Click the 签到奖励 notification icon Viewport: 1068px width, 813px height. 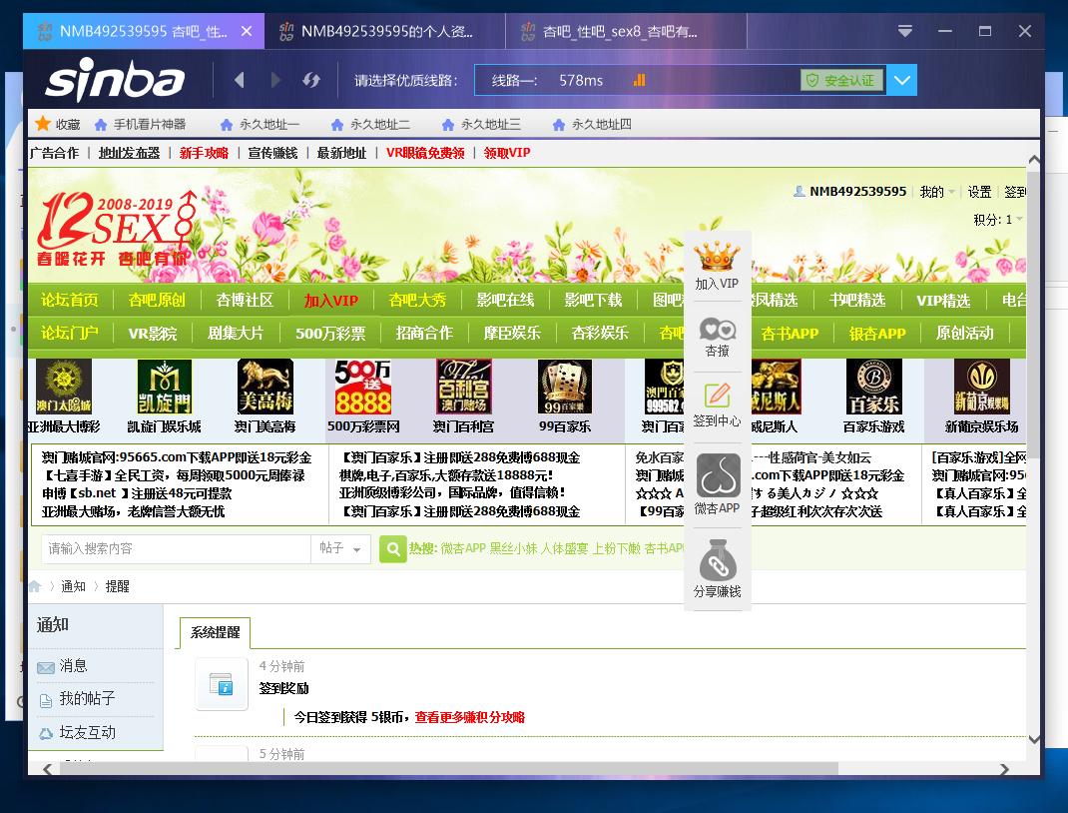pyautogui.click(x=222, y=683)
